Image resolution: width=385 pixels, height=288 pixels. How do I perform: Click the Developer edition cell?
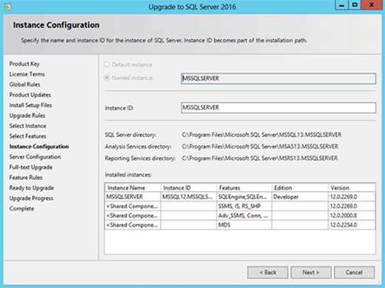(300, 197)
